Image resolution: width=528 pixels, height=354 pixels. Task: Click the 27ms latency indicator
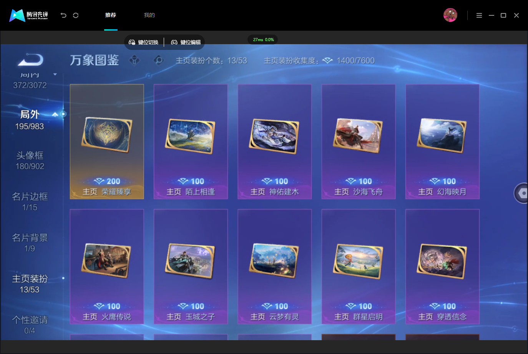coord(263,40)
